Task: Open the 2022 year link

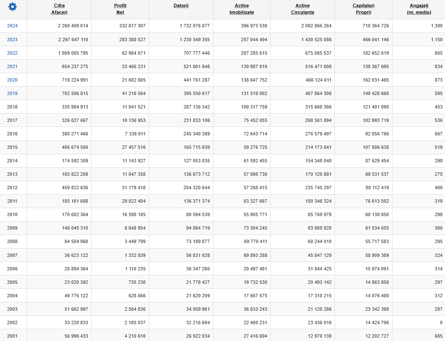Action: click(x=12, y=53)
